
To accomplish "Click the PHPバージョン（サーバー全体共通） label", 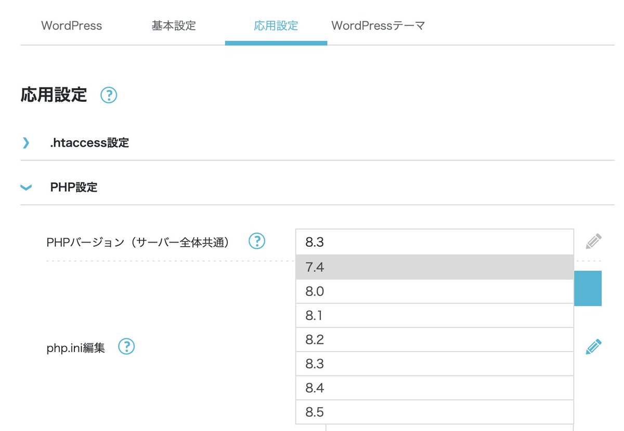I will point(138,242).
